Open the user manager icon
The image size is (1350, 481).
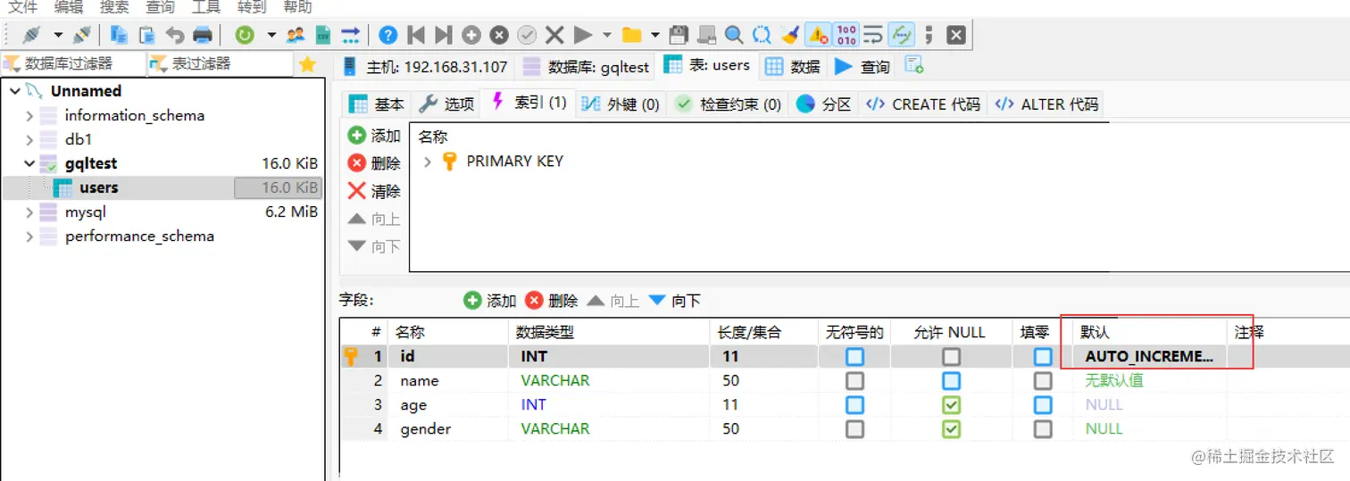point(295,35)
